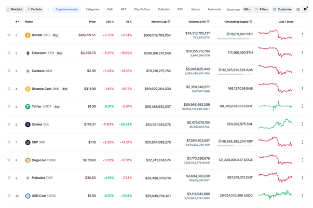This screenshot has height=208, width=313.
Task: Star Ethereum to add to watchlist
Action: click(9, 52)
